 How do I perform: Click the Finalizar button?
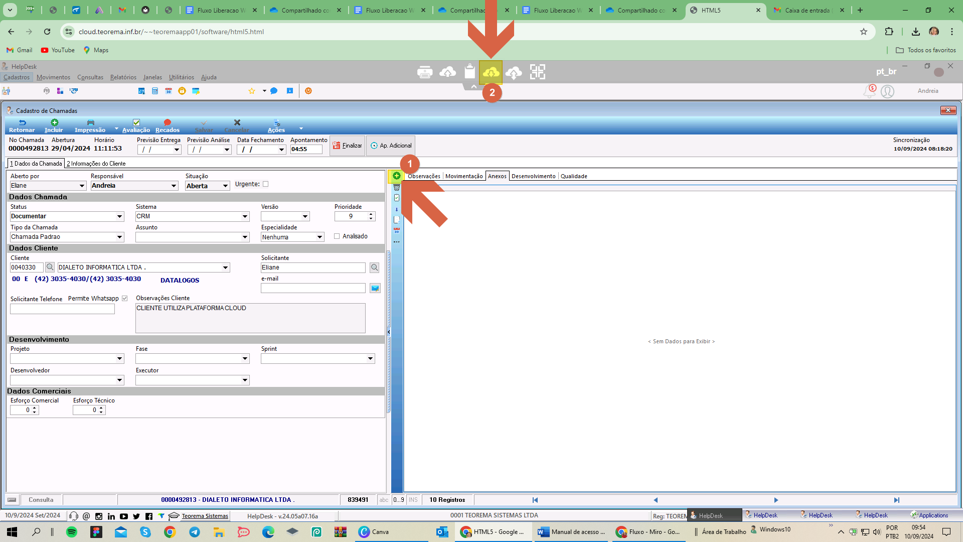347,146
